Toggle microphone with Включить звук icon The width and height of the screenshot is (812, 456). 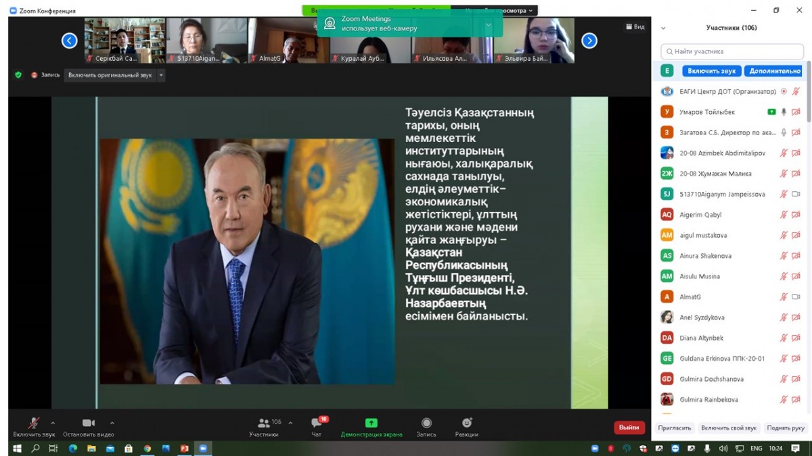(x=33, y=423)
